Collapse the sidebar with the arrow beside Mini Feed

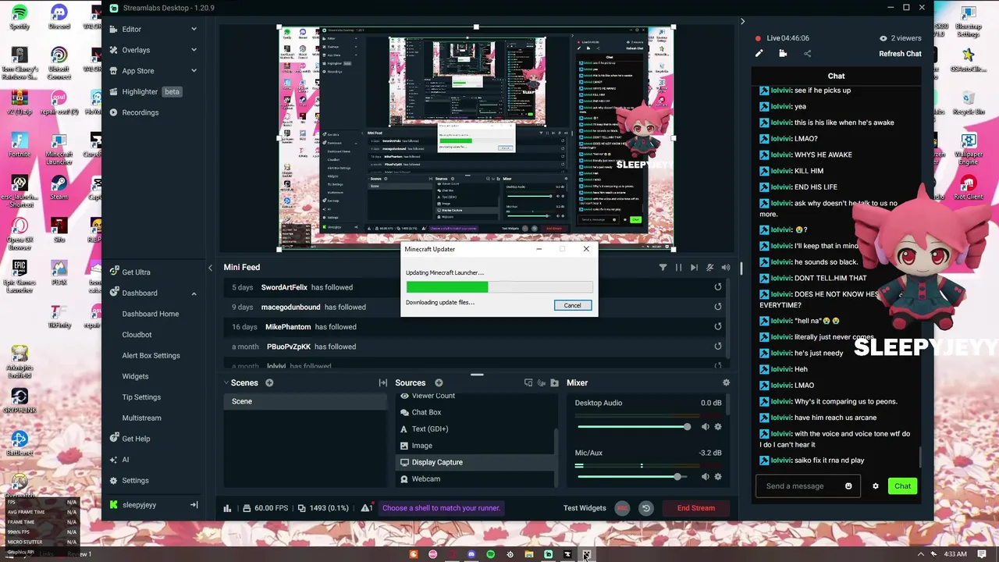tap(210, 268)
